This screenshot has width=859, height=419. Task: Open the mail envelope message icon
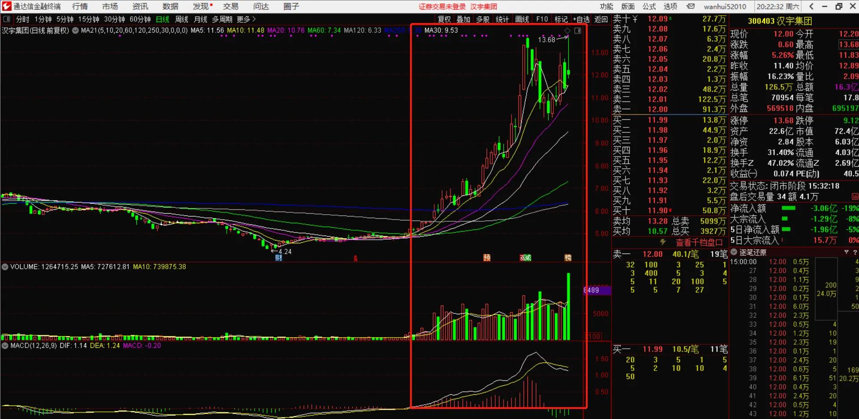point(691,6)
